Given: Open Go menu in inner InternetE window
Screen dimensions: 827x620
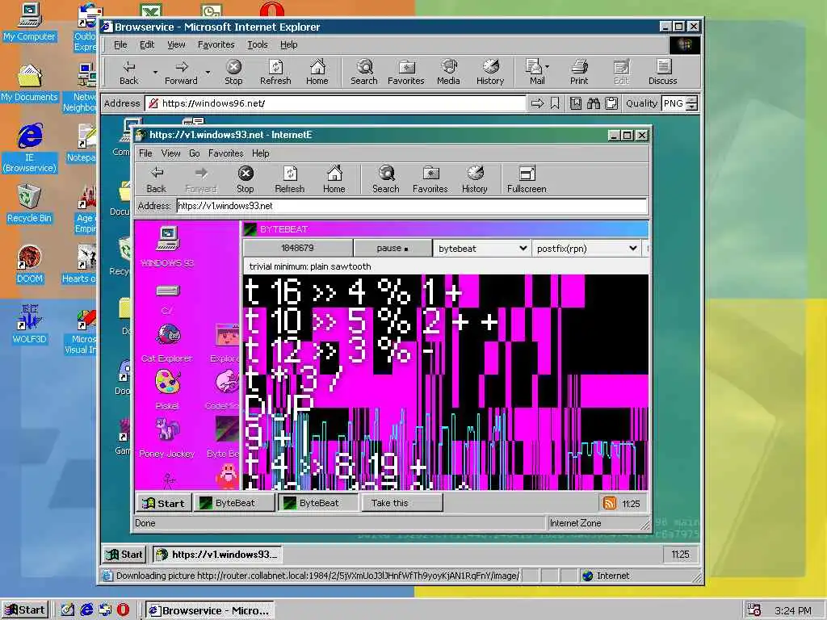Looking at the screenshot, I should tap(194, 153).
